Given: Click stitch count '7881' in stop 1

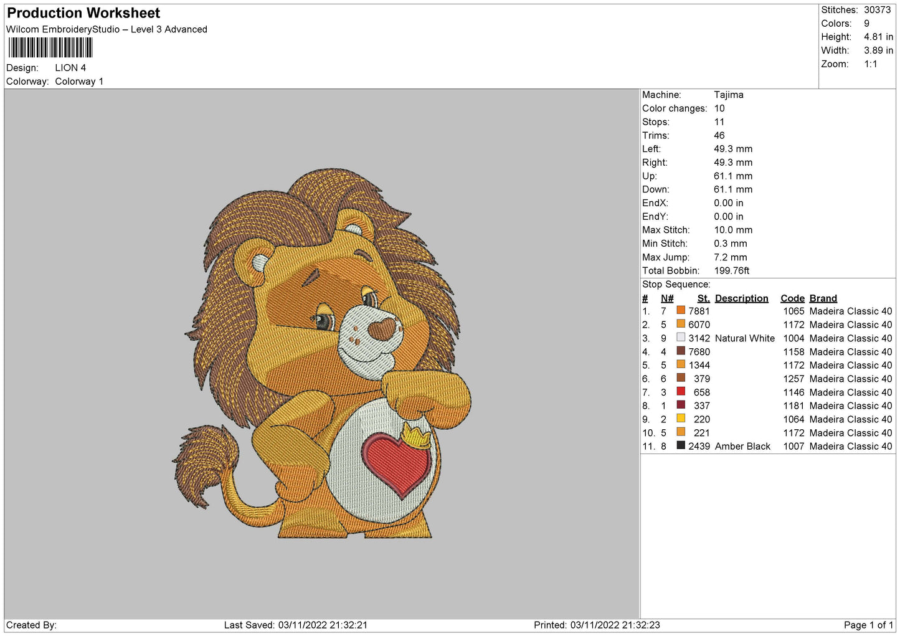Looking at the screenshot, I should pyautogui.click(x=699, y=311).
